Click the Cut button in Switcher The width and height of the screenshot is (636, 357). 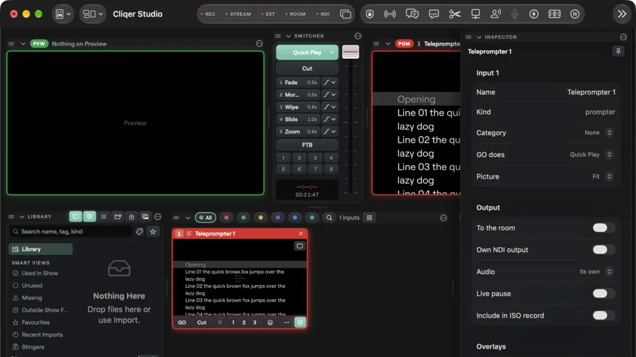click(x=307, y=68)
